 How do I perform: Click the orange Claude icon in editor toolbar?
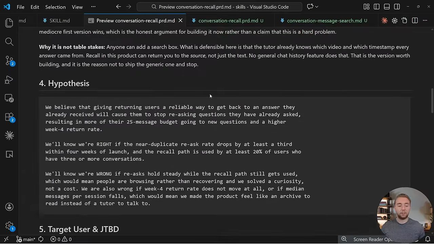[384, 21]
